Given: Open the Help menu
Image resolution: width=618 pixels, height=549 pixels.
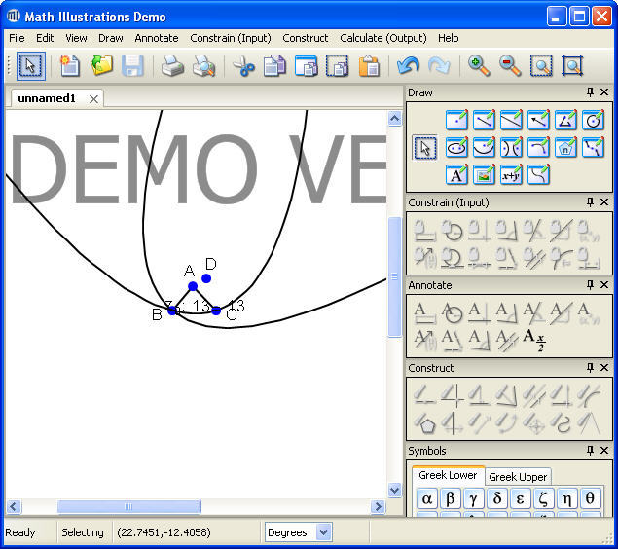Looking at the screenshot, I should point(448,38).
